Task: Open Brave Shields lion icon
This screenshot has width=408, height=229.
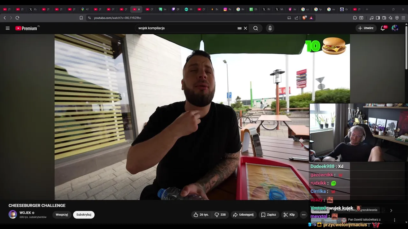Action: pyautogui.click(x=304, y=18)
